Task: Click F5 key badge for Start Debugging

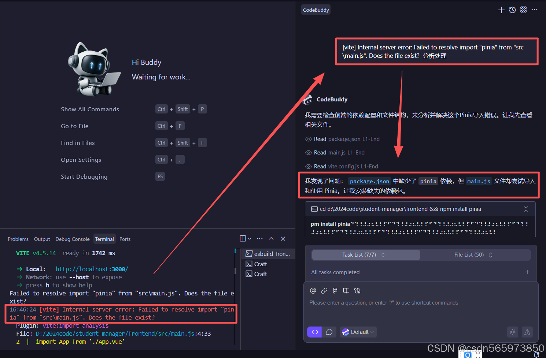Action: (x=160, y=176)
